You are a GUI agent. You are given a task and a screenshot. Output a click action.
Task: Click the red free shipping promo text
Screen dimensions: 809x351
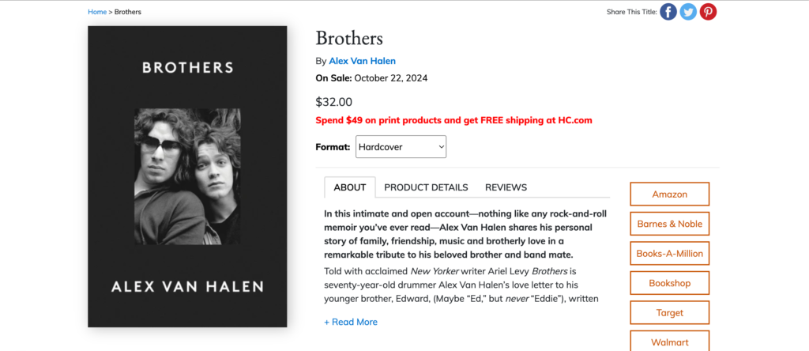tap(453, 120)
